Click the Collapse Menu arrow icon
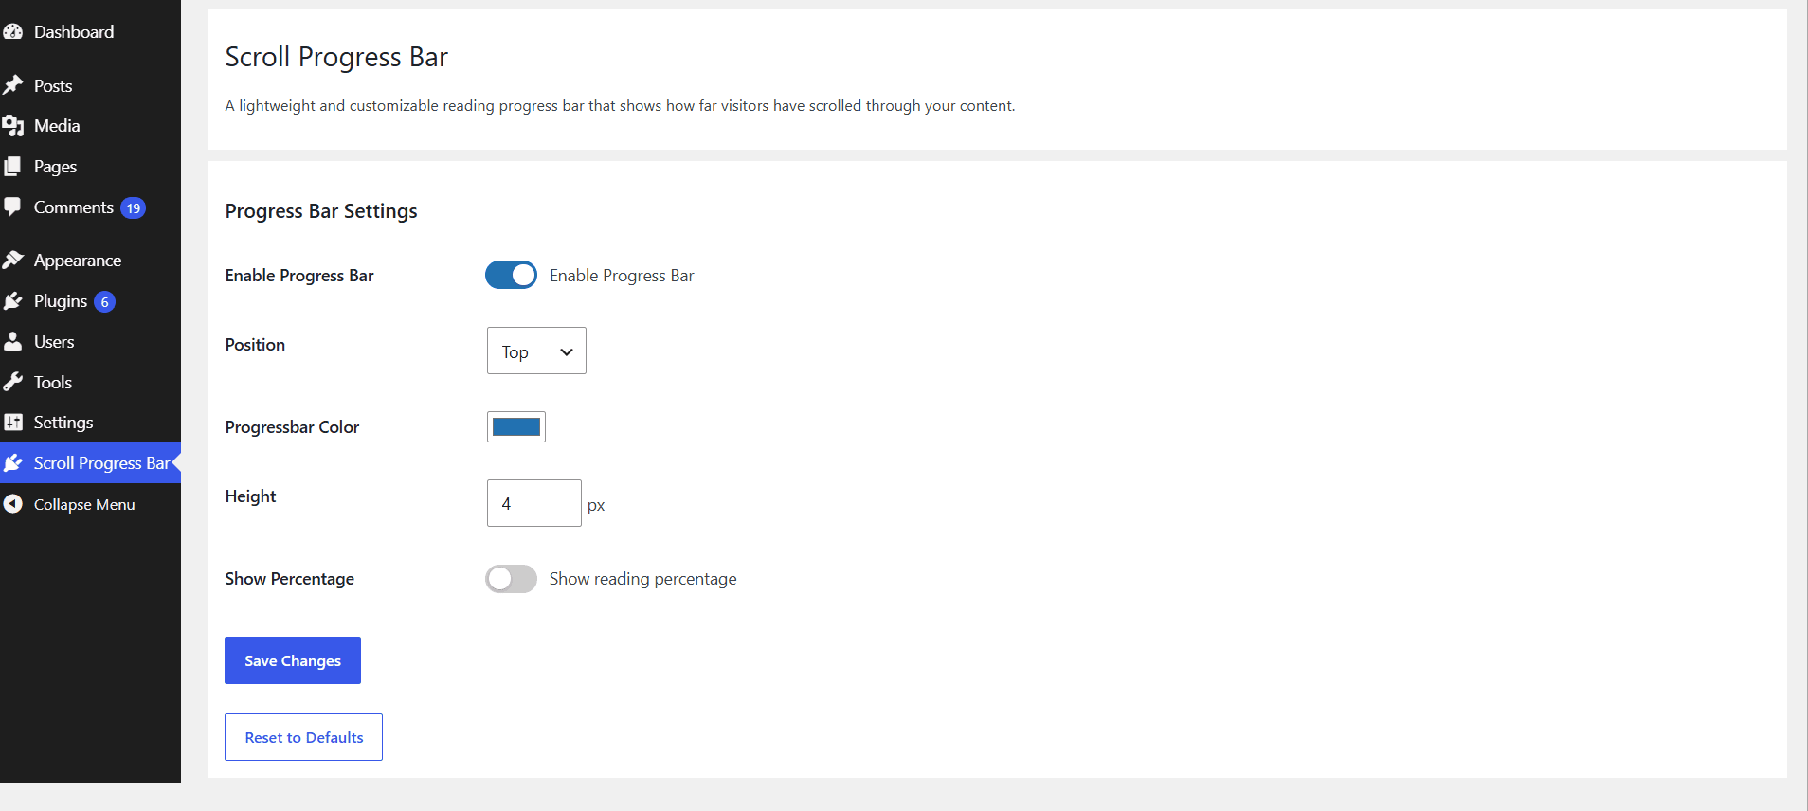 [x=12, y=504]
